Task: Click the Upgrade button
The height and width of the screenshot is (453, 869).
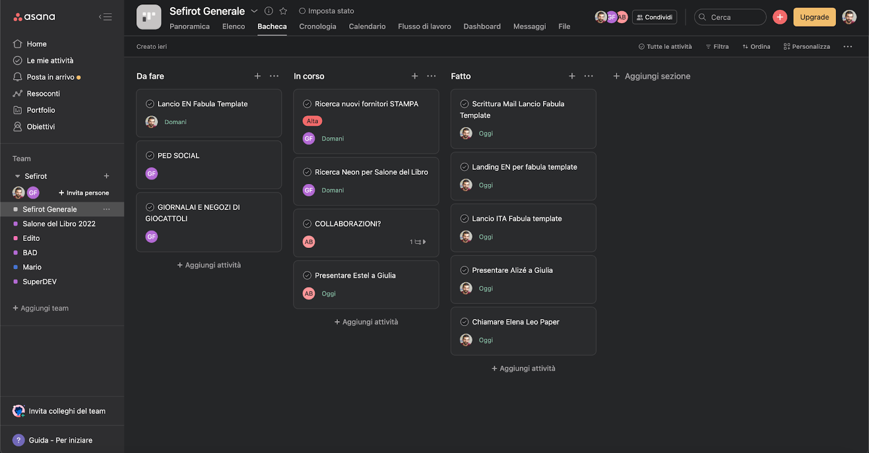Action: [814, 17]
